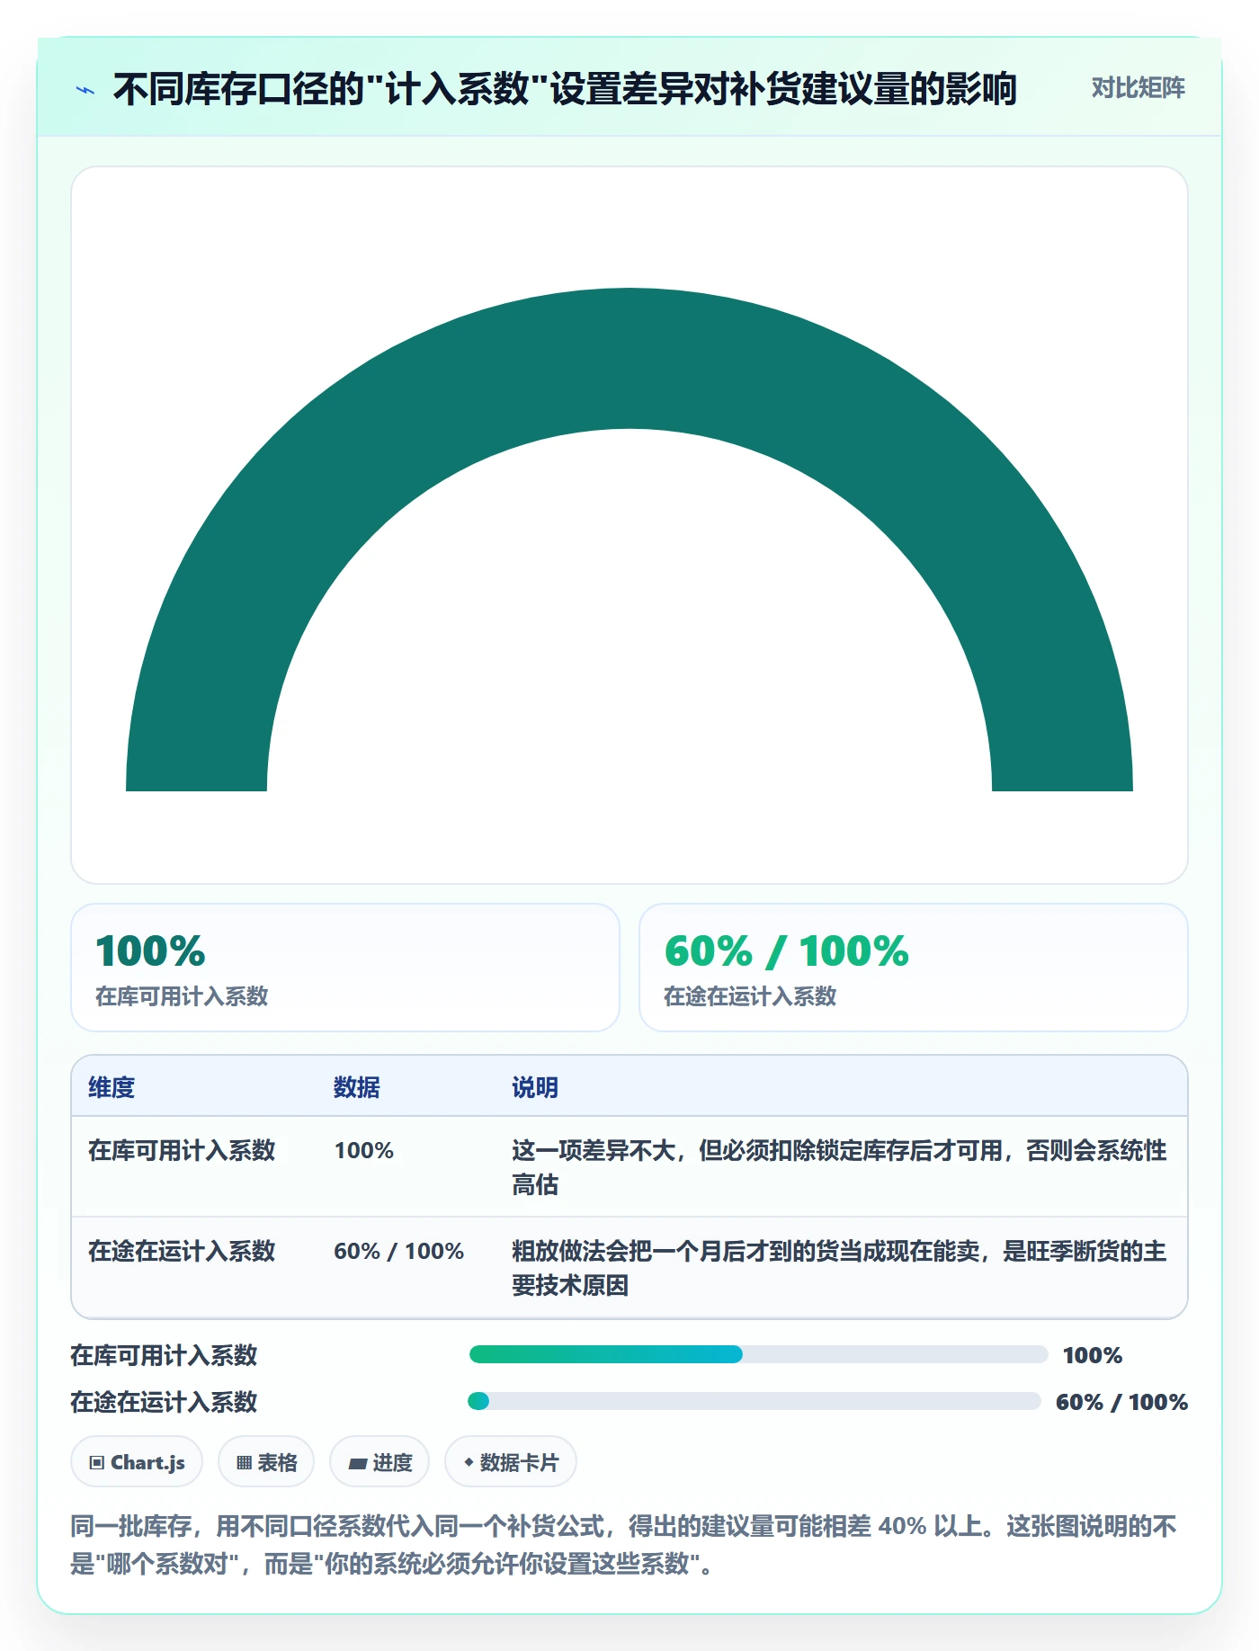The image size is (1259, 1651).
Task: Click explanation text starting 粗放做法会把一个月后
Action: [839, 1268]
